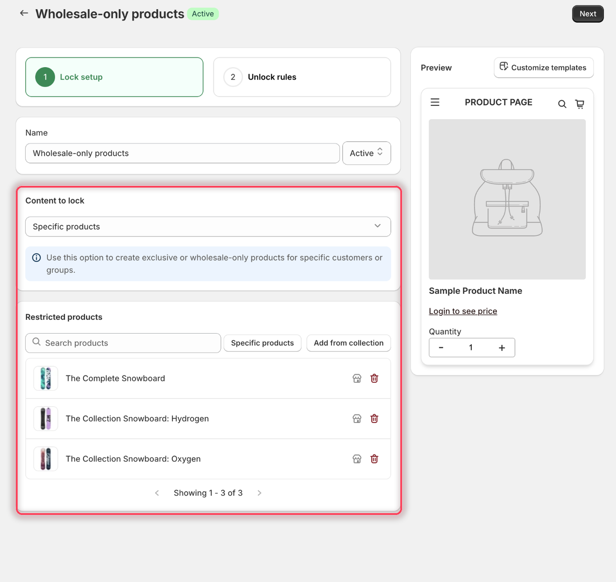The image size is (616, 582).
Task: Click storefront icon for Collection Snowboard: Hydrogen
Action: click(x=357, y=419)
